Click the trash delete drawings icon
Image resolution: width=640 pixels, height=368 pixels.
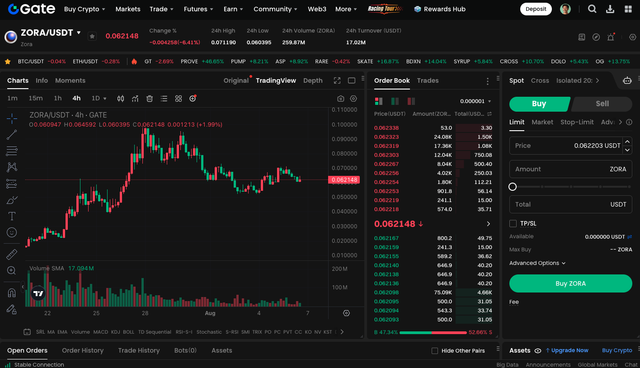[x=150, y=99]
